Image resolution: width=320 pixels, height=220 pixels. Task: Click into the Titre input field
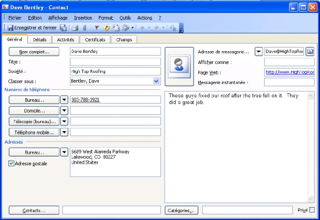click(115, 61)
